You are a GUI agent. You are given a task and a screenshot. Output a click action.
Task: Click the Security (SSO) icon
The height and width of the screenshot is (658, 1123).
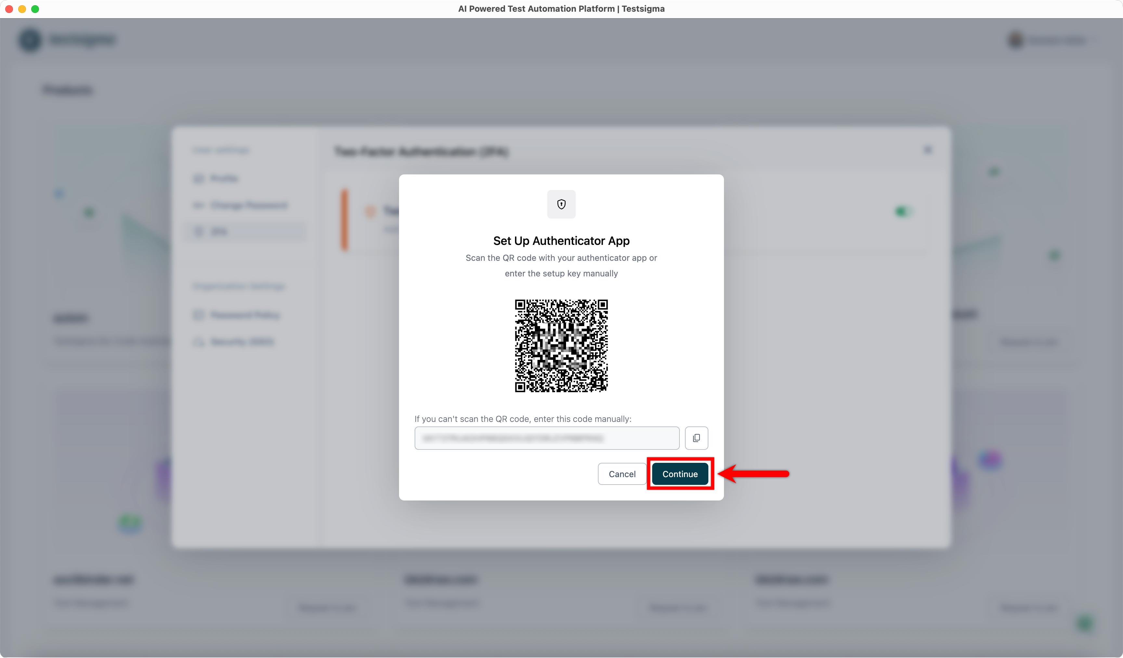click(199, 342)
